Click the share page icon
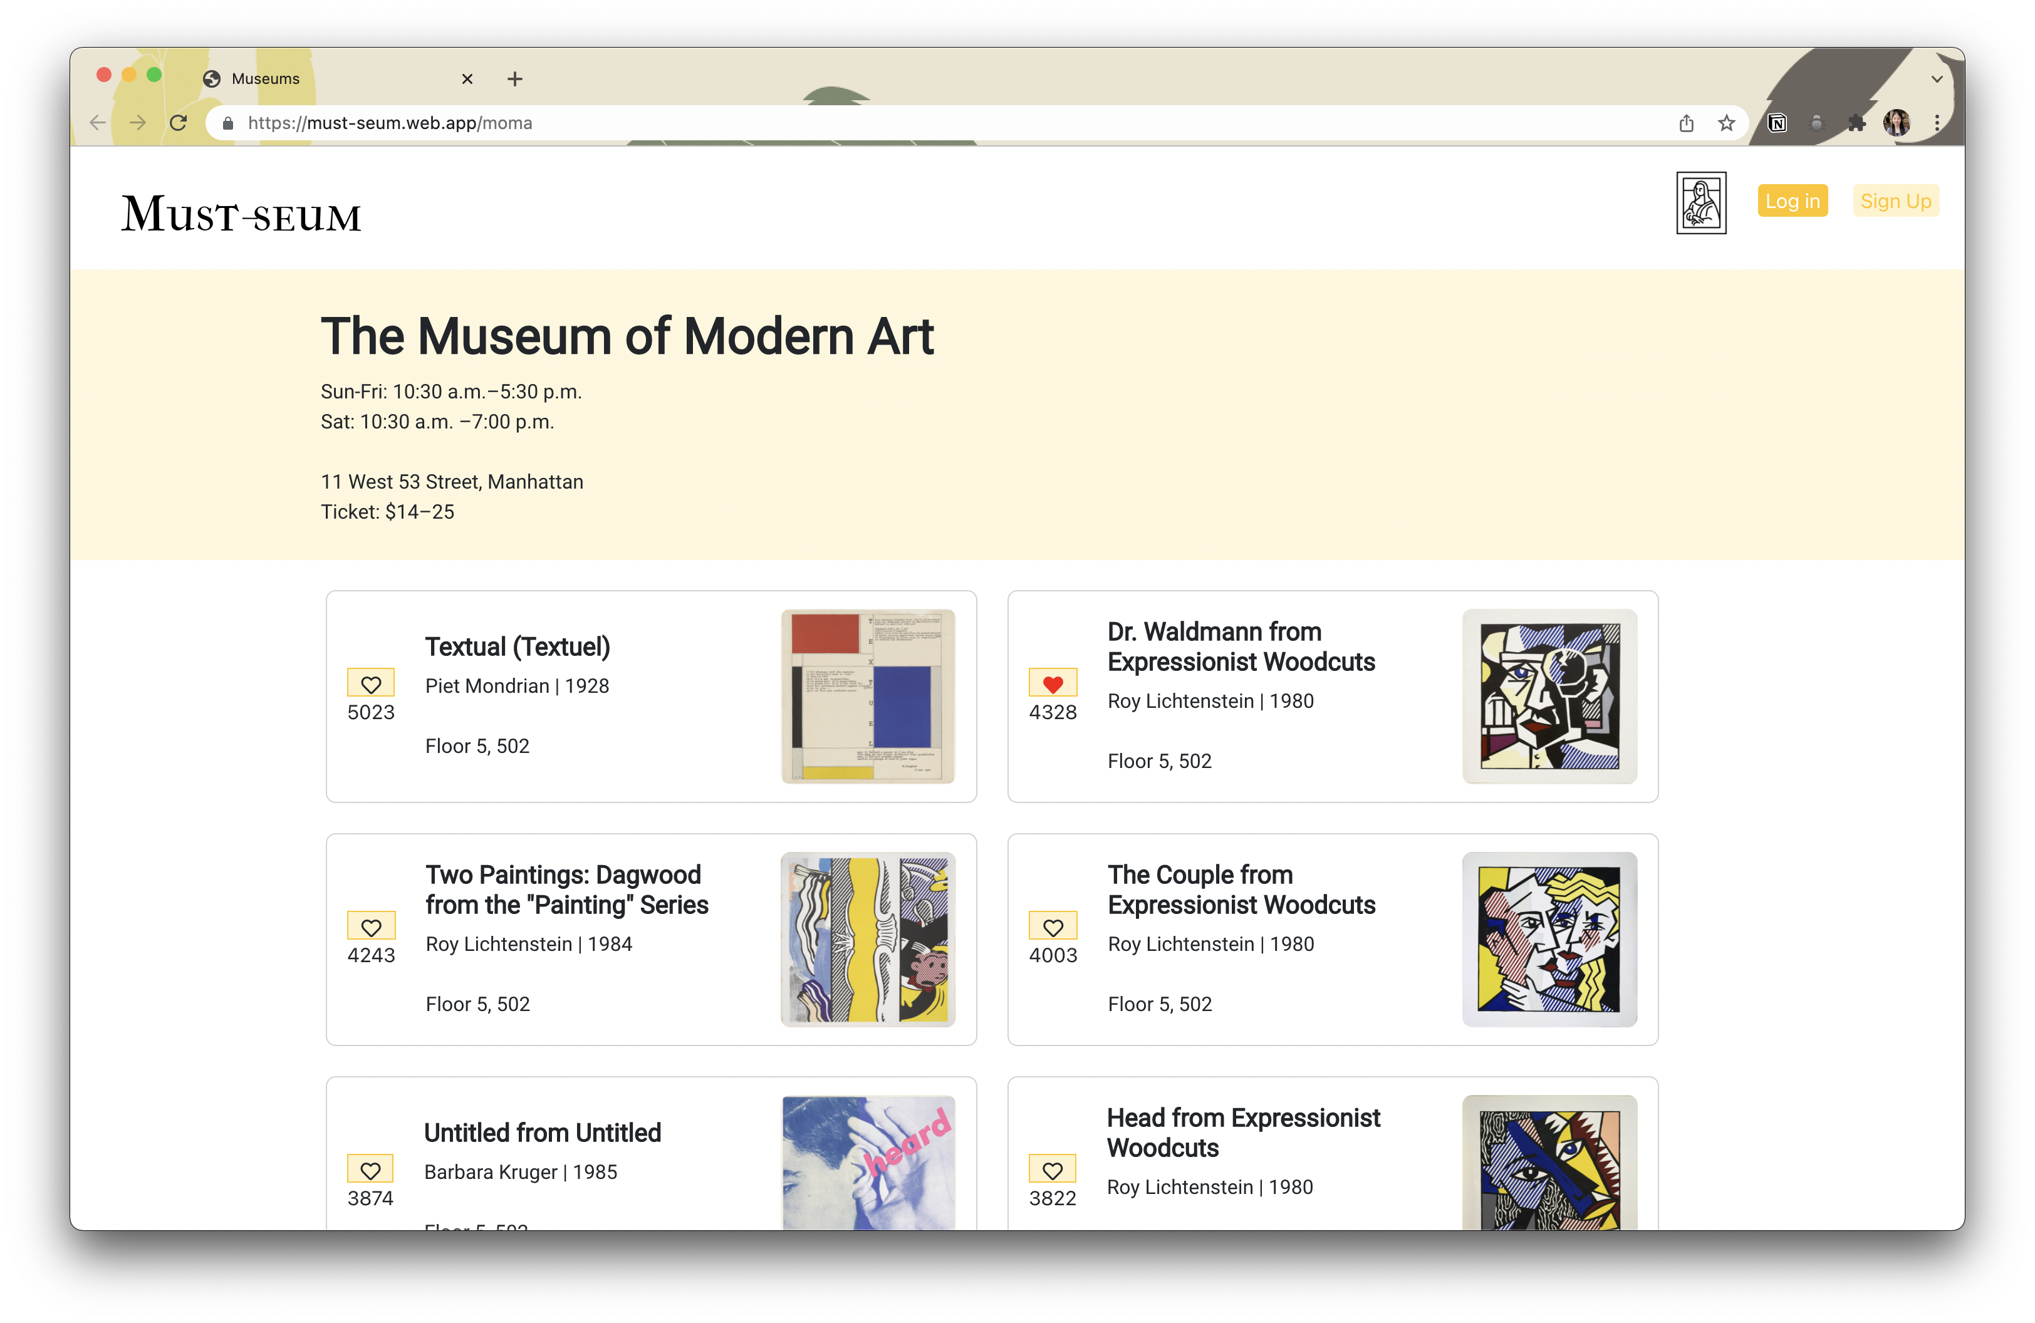Viewport: 2035px width, 1323px height. click(x=1686, y=123)
